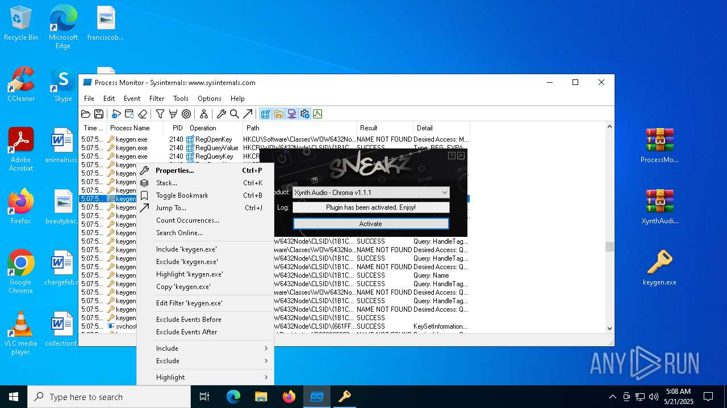Open the Filter funnel icon
Viewport: 727px width, 408px height.
pyautogui.click(x=160, y=114)
